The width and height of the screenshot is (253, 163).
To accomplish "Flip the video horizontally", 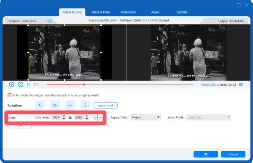I will tap(70, 105).
